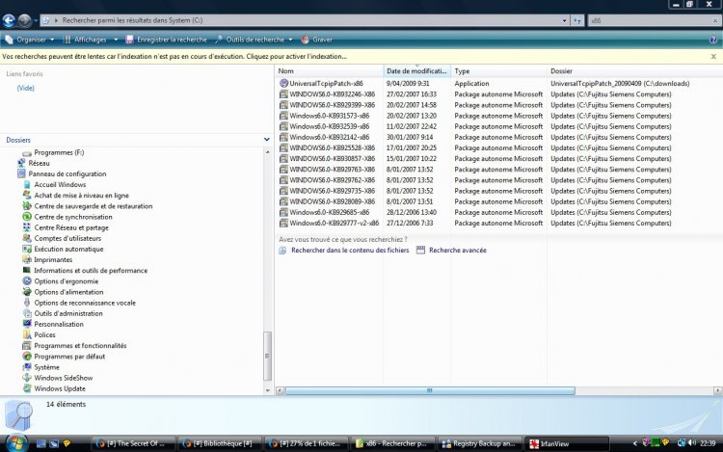Open IrfanView from the taskbar
Image resolution: width=723 pixels, height=452 pixels.
click(568, 443)
